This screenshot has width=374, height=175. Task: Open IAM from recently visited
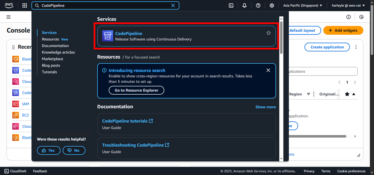pos(25,104)
